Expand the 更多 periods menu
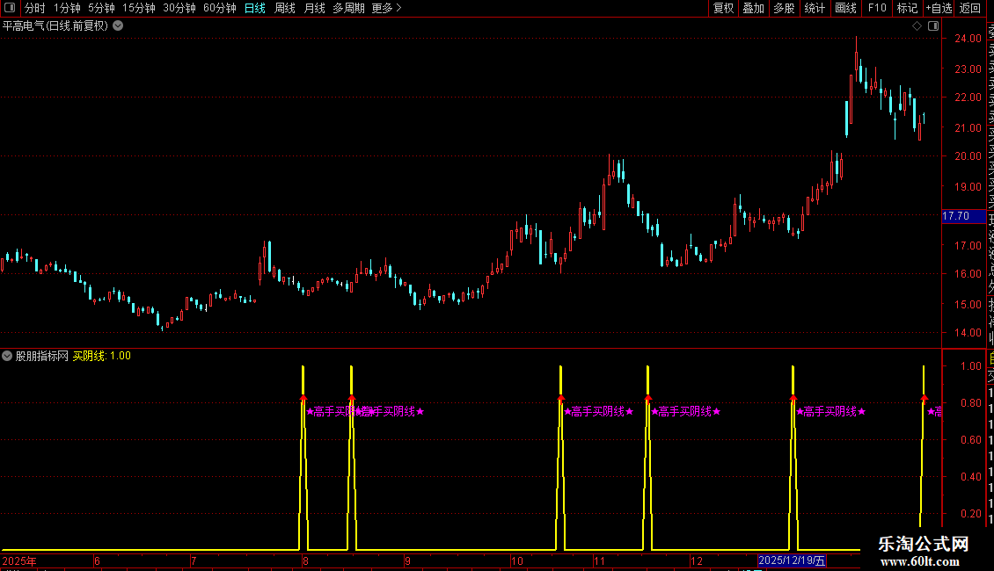 pyautogui.click(x=386, y=8)
